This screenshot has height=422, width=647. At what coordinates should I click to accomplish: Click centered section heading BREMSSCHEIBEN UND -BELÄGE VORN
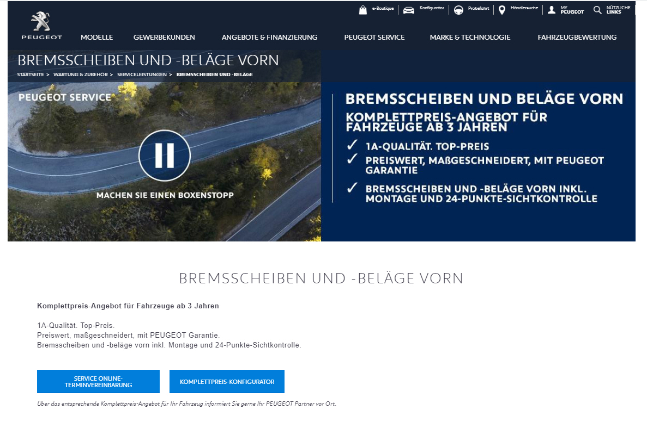point(321,279)
